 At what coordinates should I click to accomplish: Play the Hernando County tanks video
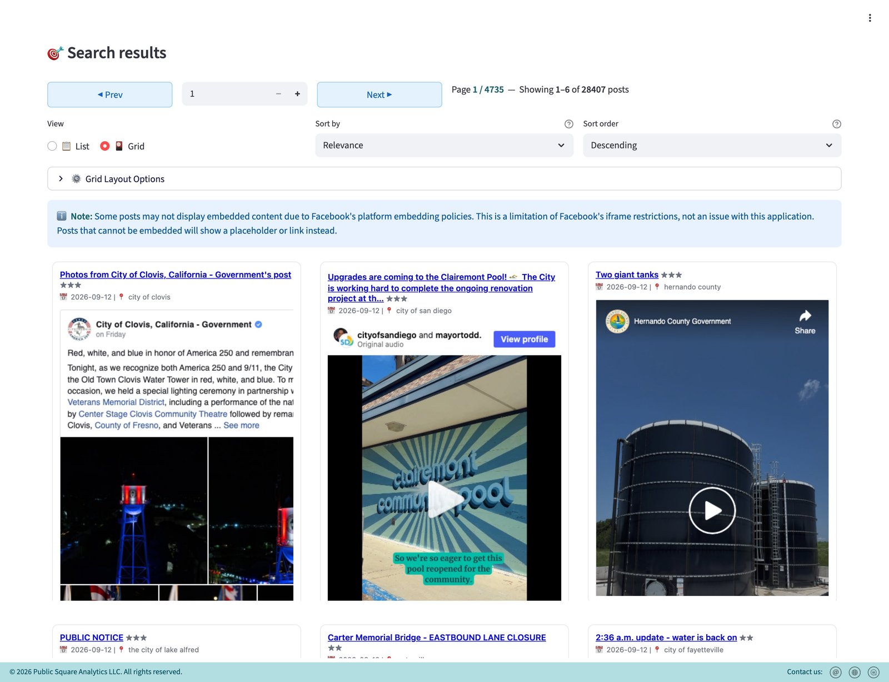pos(712,510)
